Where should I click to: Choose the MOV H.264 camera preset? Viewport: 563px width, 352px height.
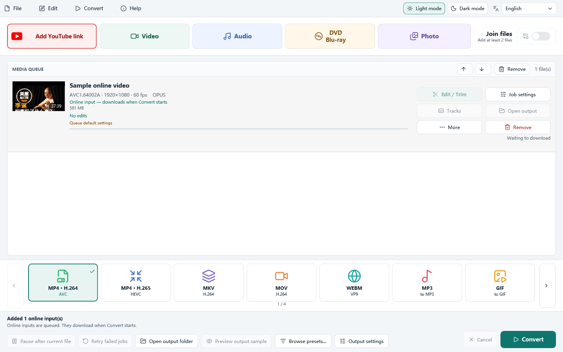coord(281,282)
